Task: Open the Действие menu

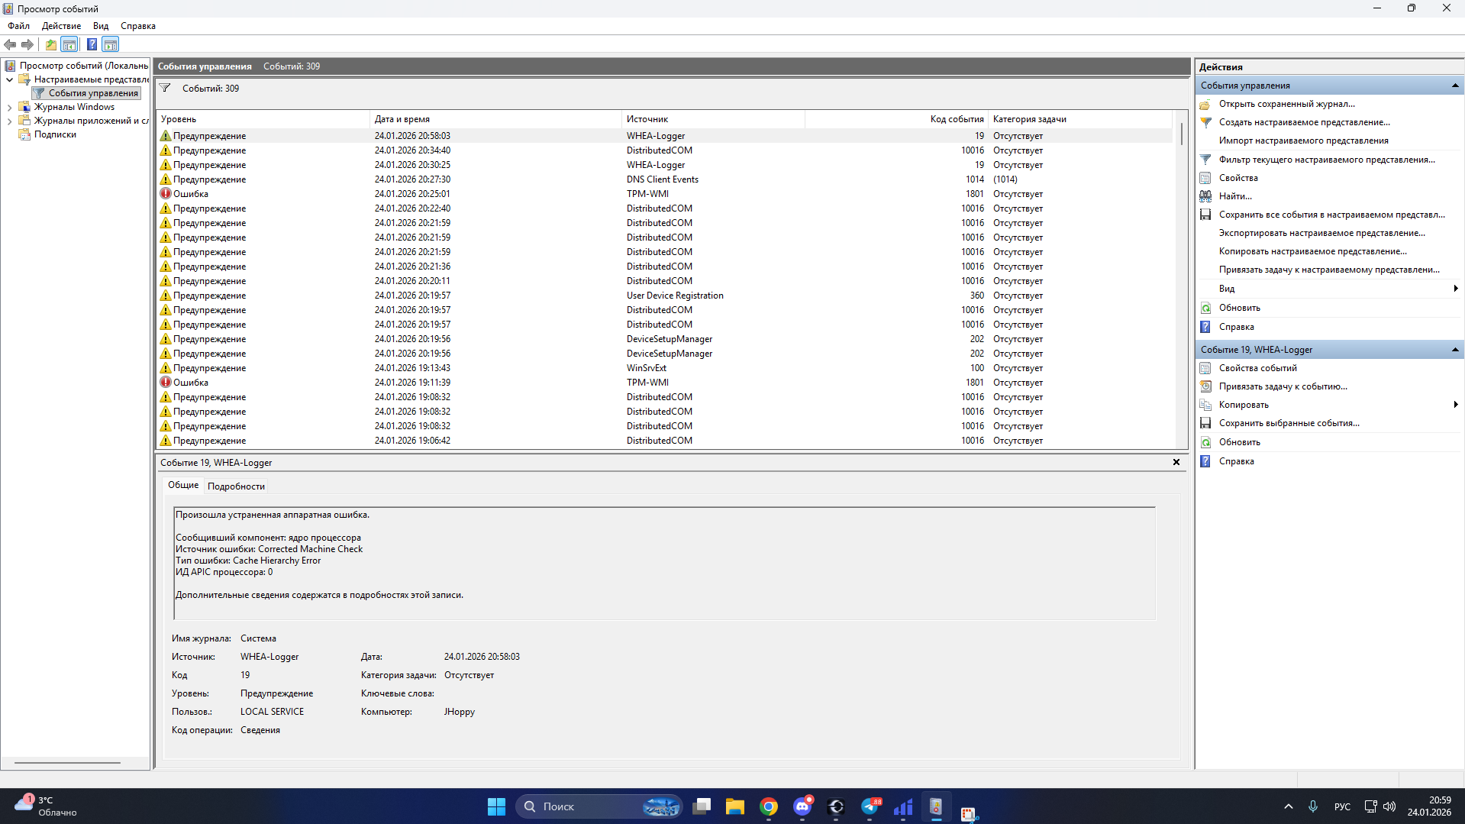Action: [61, 26]
